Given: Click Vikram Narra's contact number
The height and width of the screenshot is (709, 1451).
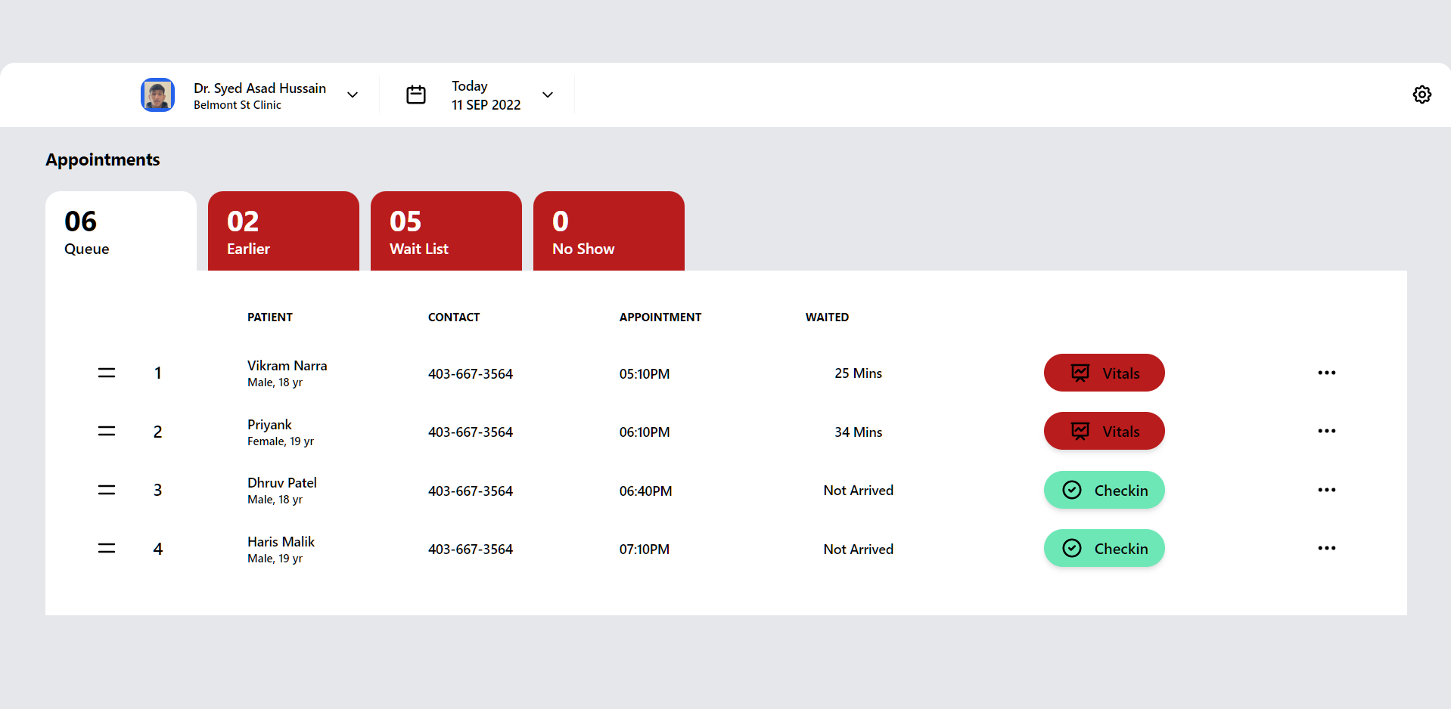Looking at the screenshot, I should 471,374.
